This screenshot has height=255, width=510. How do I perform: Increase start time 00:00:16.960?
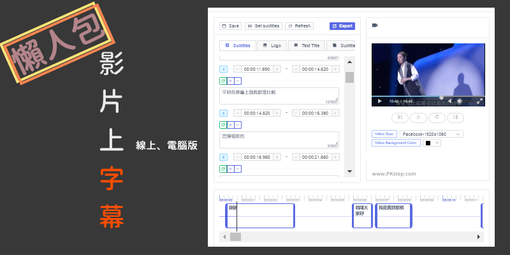(277, 157)
